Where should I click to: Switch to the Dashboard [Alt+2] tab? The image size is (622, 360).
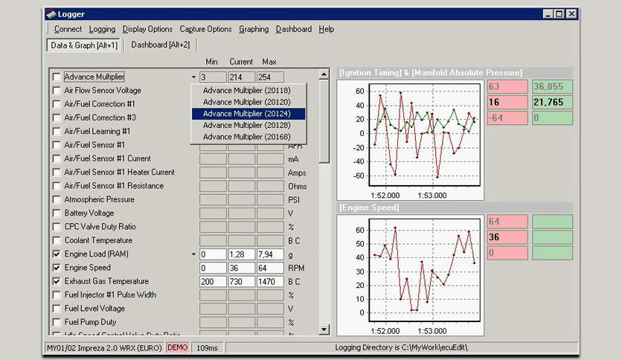(160, 45)
